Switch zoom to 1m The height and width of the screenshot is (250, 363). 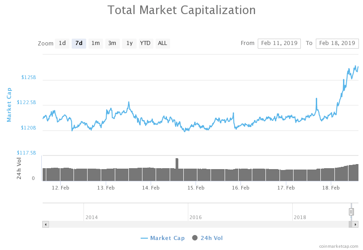95,44
